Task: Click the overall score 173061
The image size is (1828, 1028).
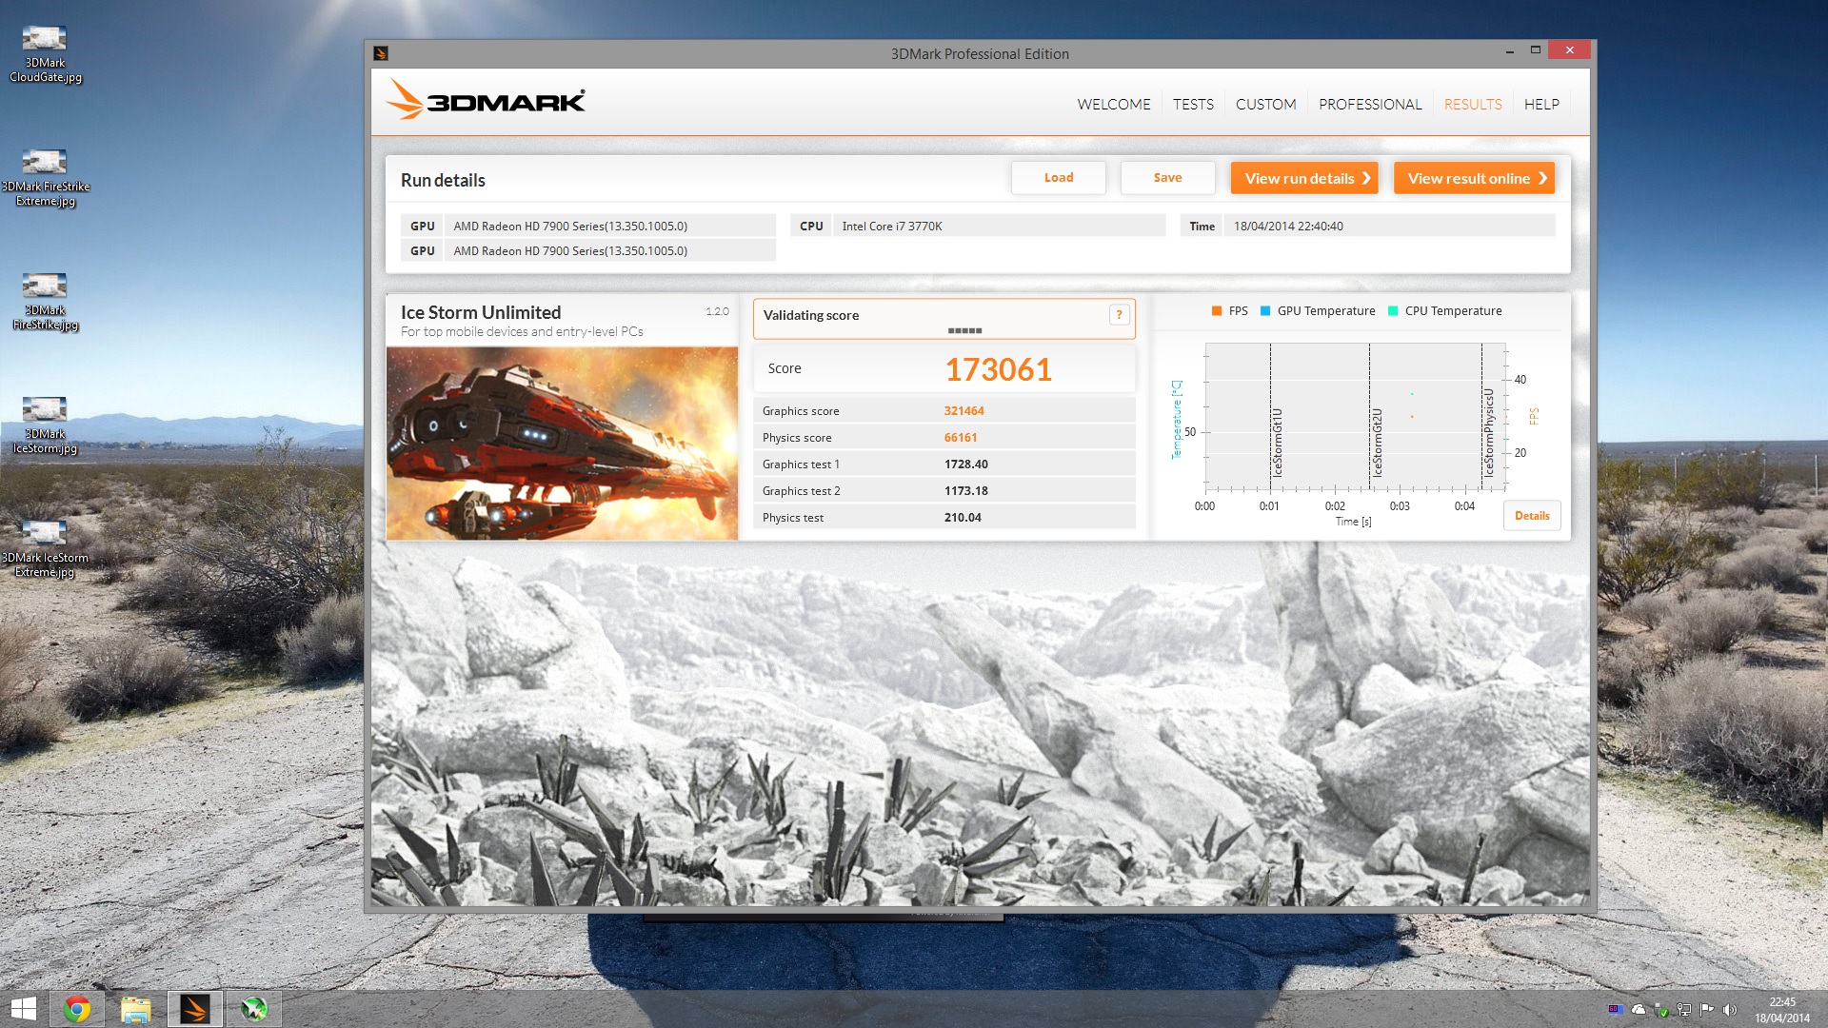Action: pyautogui.click(x=998, y=369)
